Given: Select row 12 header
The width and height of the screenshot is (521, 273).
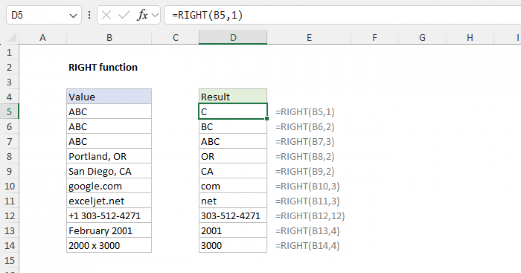Looking at the screenshot, I should (10, 216).
